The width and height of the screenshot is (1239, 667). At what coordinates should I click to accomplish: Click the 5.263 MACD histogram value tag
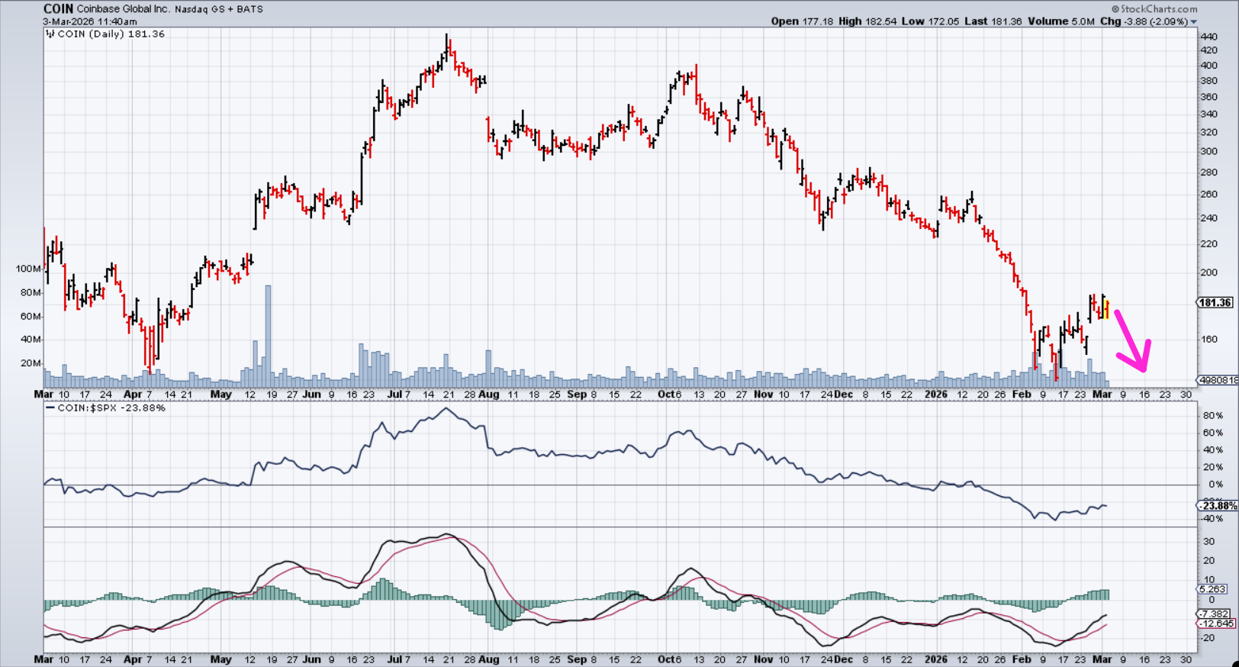(x=1213, y=589)
